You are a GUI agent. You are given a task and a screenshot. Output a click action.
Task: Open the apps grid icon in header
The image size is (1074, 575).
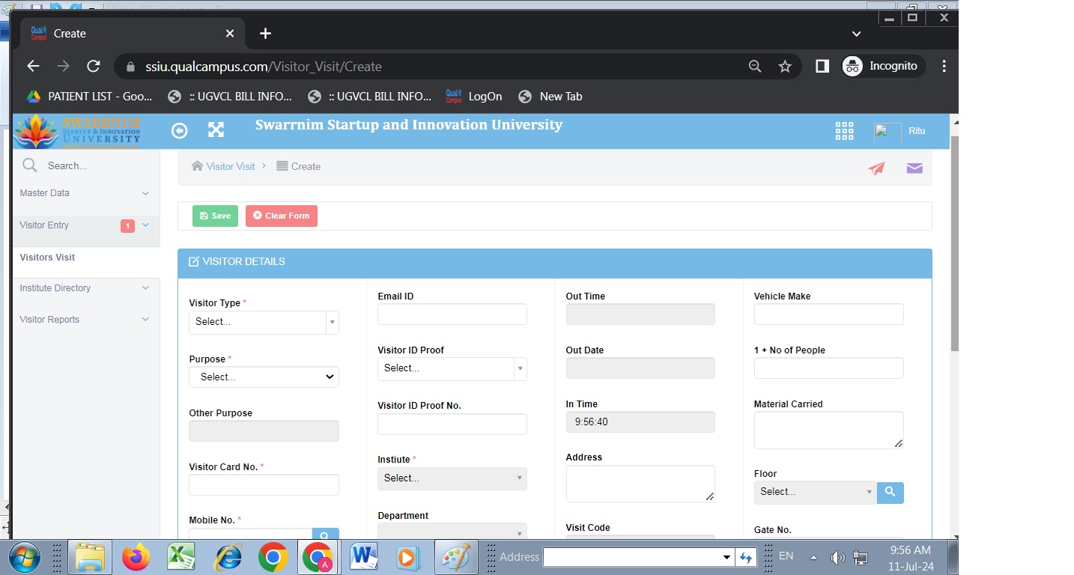844,131
